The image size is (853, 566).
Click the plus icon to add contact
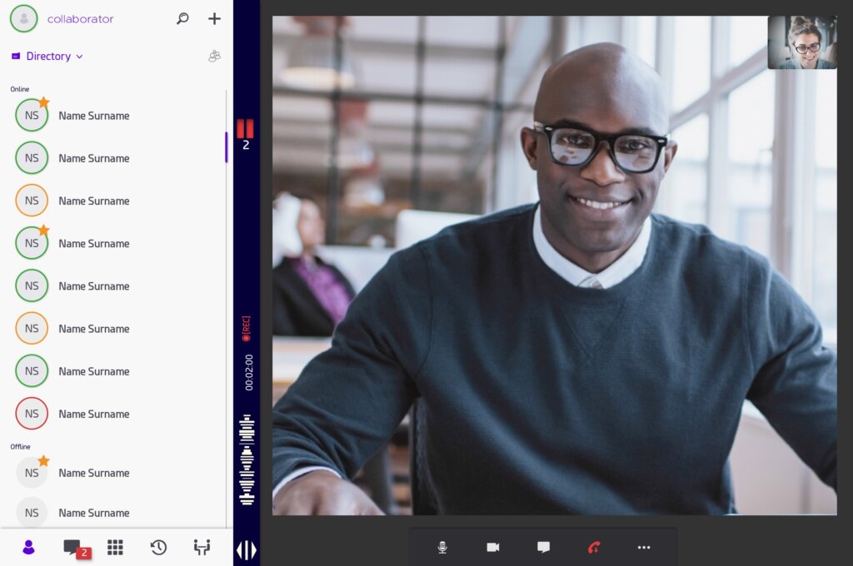pyautogui.click(x=214, y=18)
